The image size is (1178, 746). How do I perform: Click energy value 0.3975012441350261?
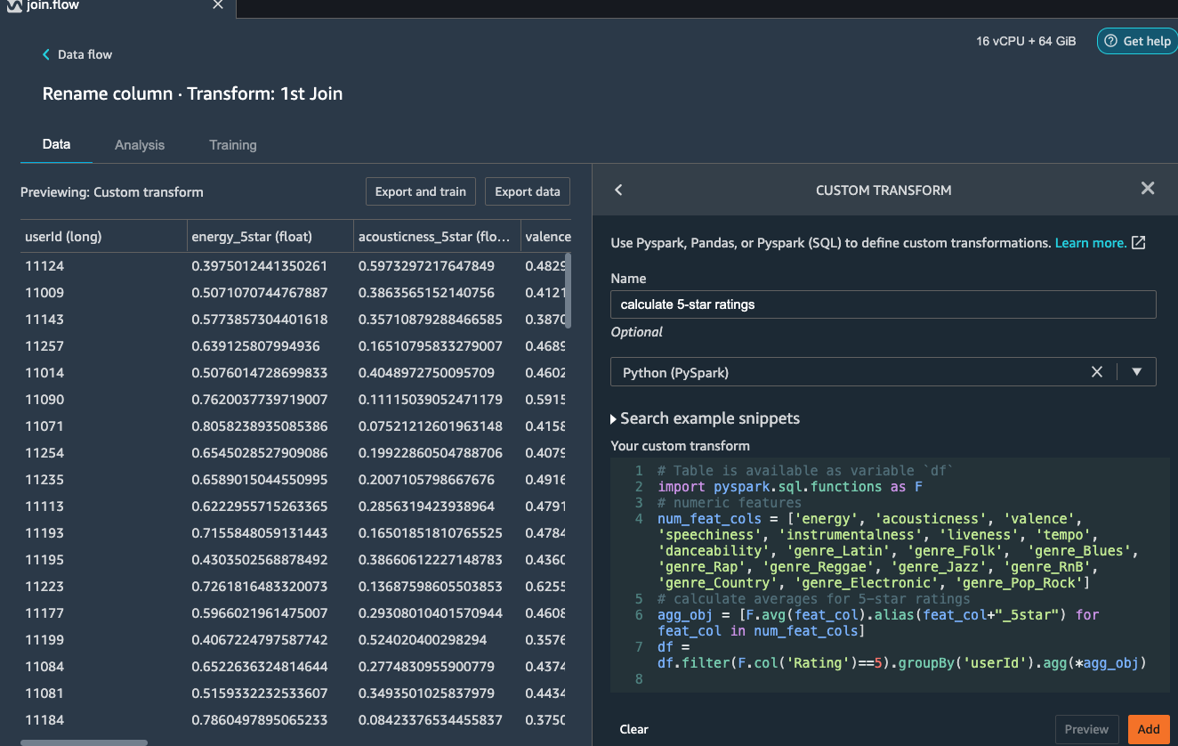tap(260, 266)
